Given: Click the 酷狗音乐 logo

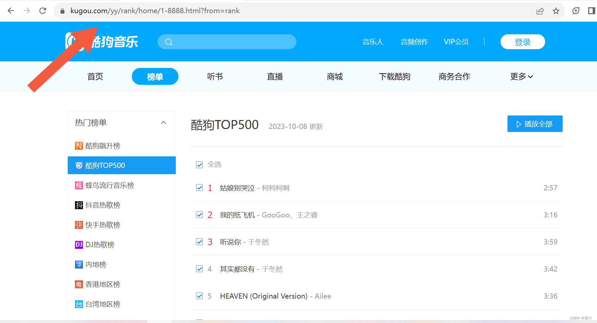Looking at the screenshot, I should 102,42.
